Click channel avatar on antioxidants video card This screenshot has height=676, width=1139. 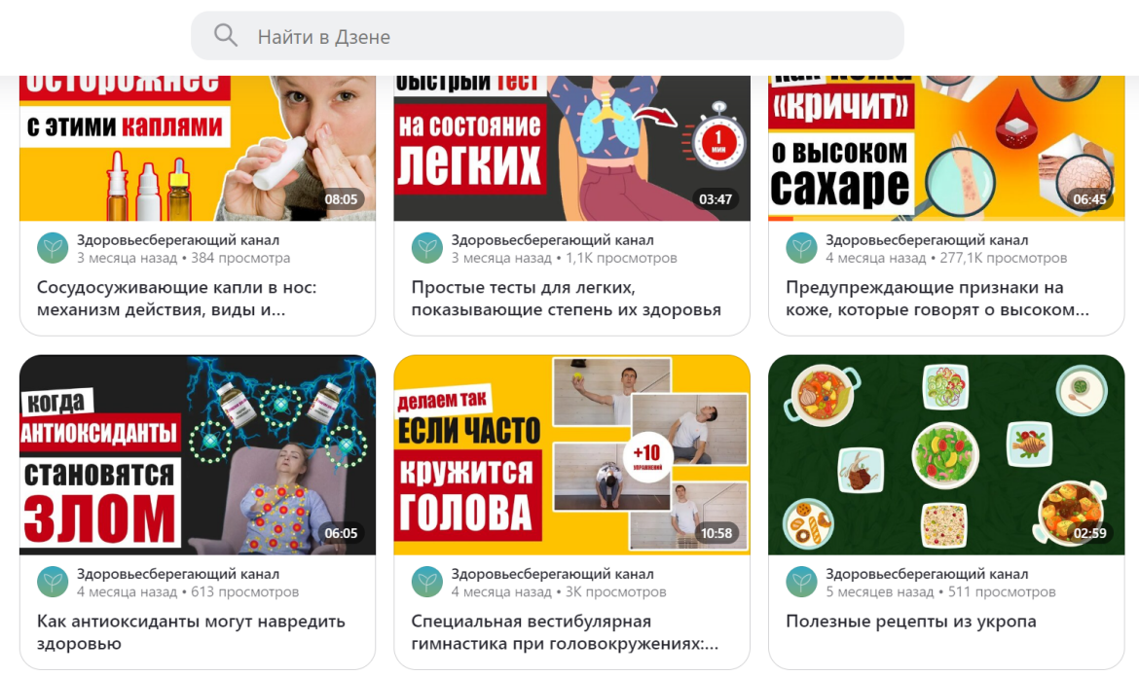(x=53, y=583)
